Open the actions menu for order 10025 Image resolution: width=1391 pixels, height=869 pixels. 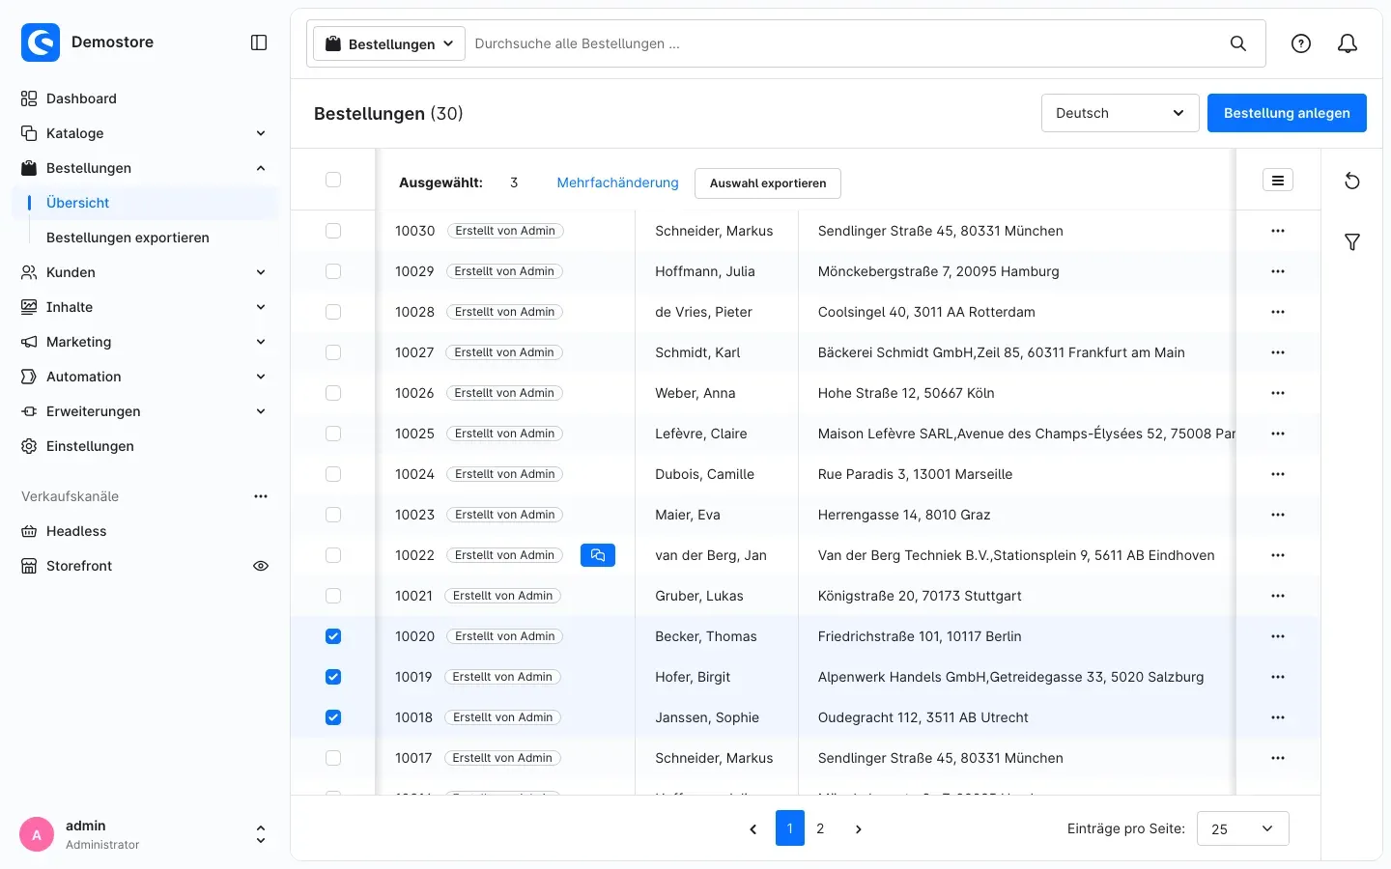(x=1278, y=434)
